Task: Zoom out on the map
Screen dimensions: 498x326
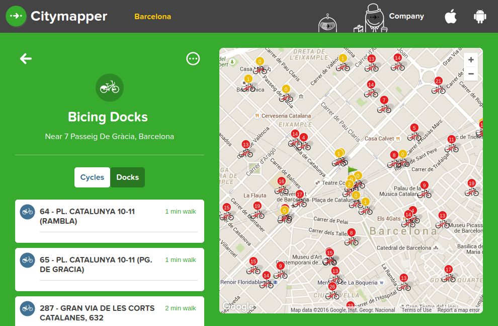Action: pos(471,74)
